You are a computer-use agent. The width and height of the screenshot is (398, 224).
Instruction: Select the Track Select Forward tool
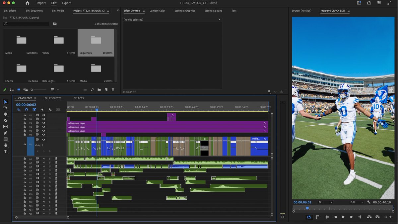tap(6, 108)
